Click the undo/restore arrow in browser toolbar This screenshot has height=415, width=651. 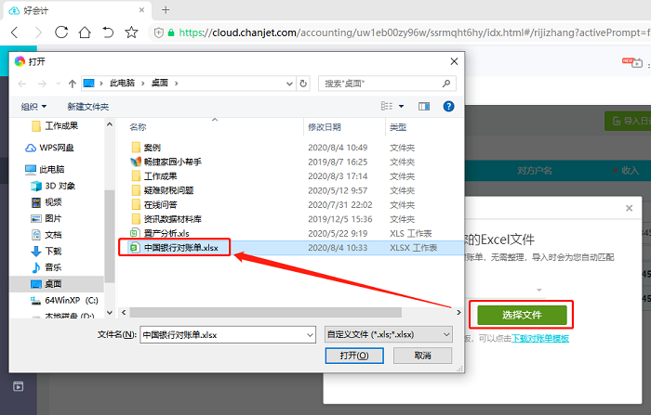pyautogui.click(x=108, y=32)
